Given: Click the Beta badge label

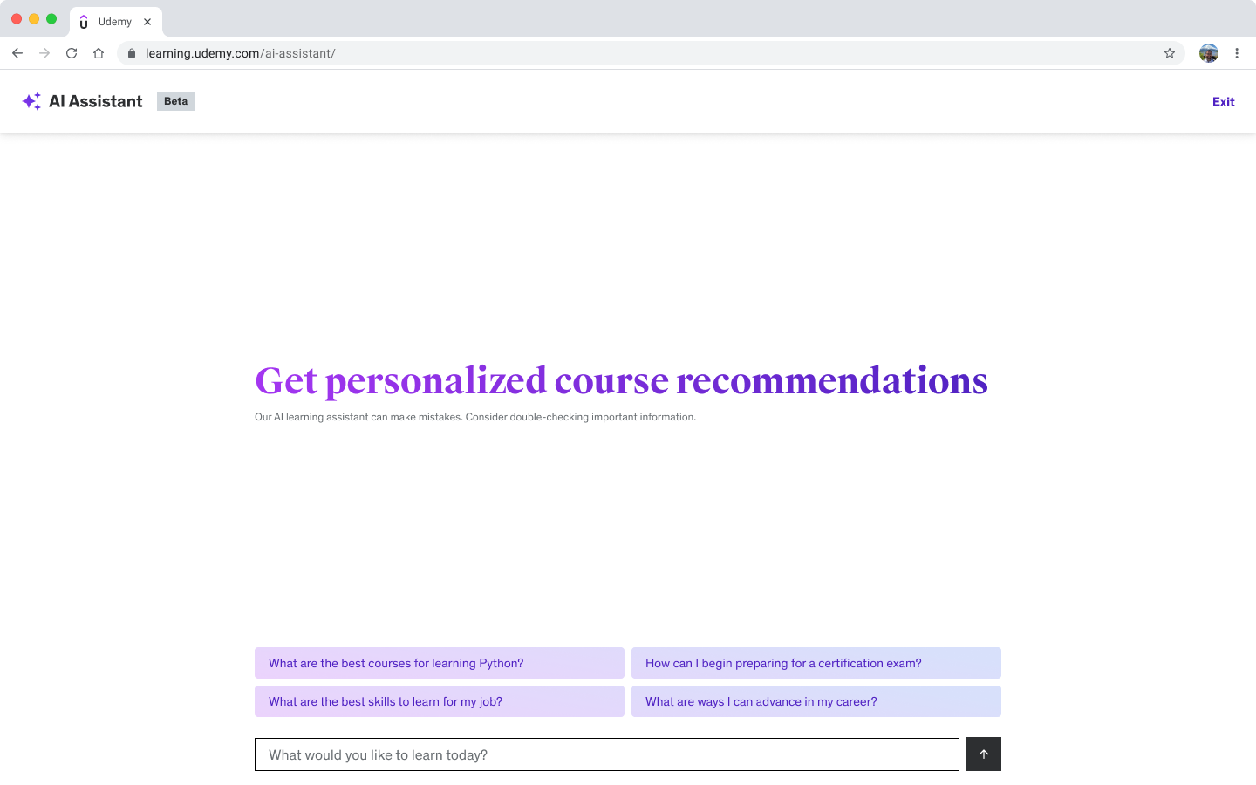Looking at the screenshot, I should click(x=175, y=101).
